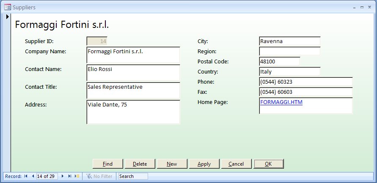Click the Contact Title: label
This screenshot has width=377, height=183.
point(41,87)
